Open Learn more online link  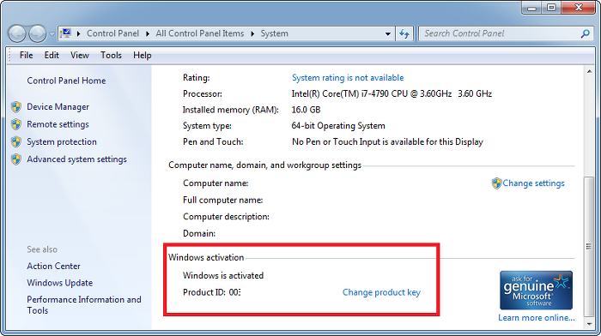click(537, 318)
